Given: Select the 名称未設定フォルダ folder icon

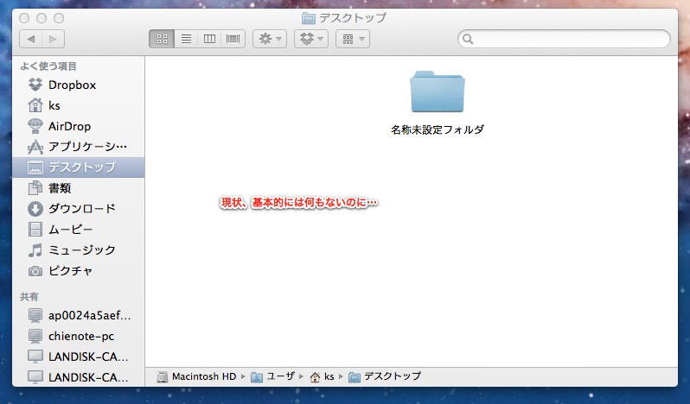Looking at the screenshot, I should (437, 92).
